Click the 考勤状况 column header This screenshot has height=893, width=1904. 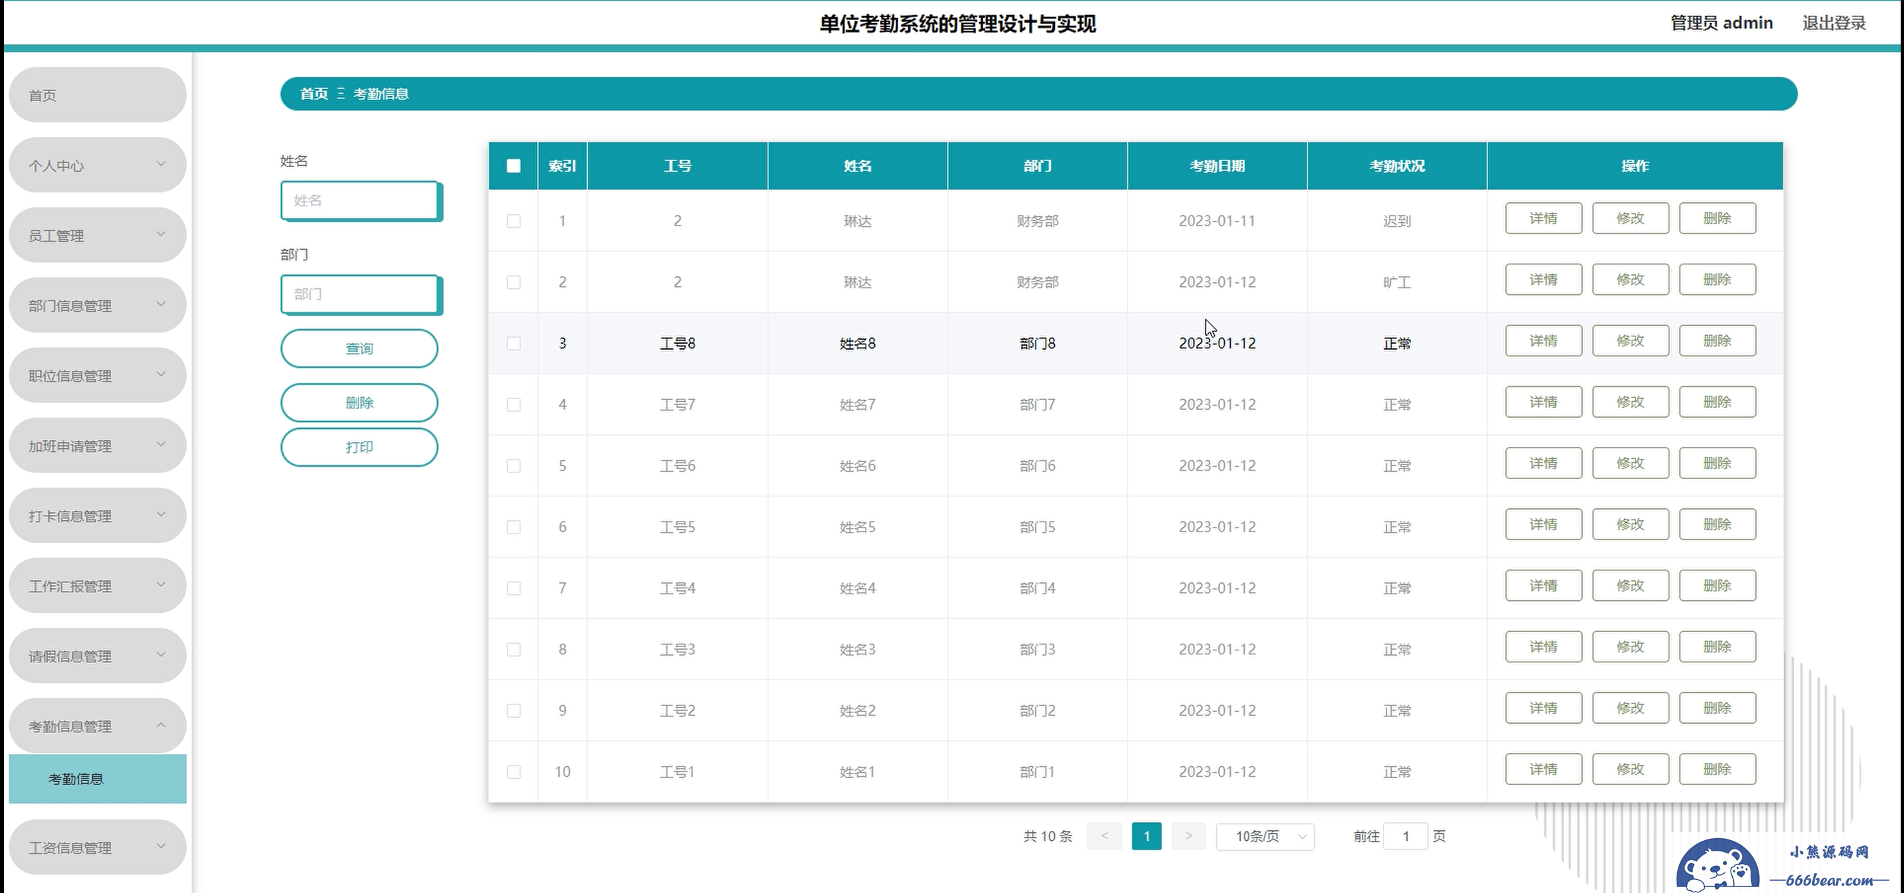[x=1397, y=166]
